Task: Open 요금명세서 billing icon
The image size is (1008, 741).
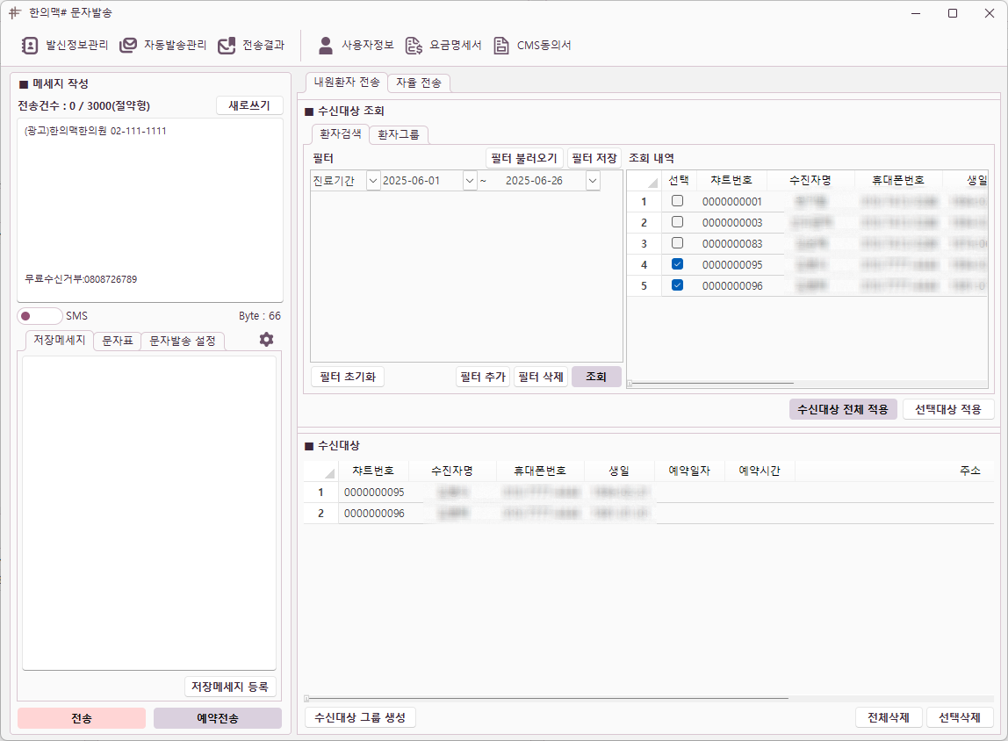Action: coord(414,45)
